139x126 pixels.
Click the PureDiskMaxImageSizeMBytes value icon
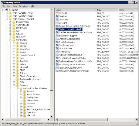(57, 58)
